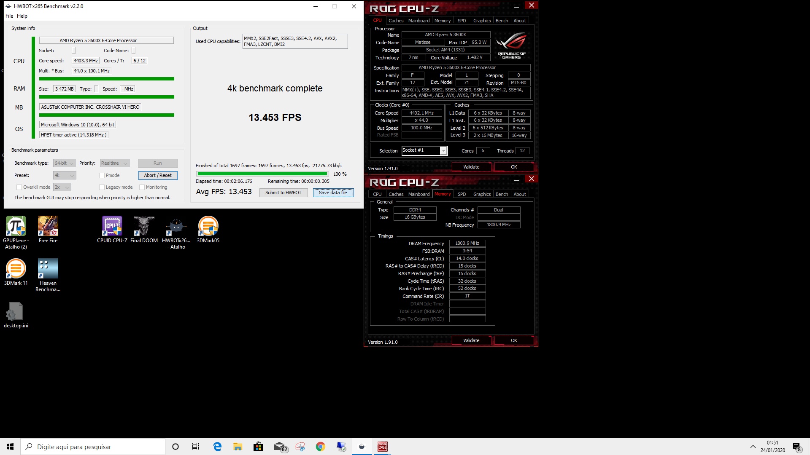Viewport: 810px width, 455px height.
Task: Open the Benchmark type 64-bit dropdown
Action: point(64,163)
